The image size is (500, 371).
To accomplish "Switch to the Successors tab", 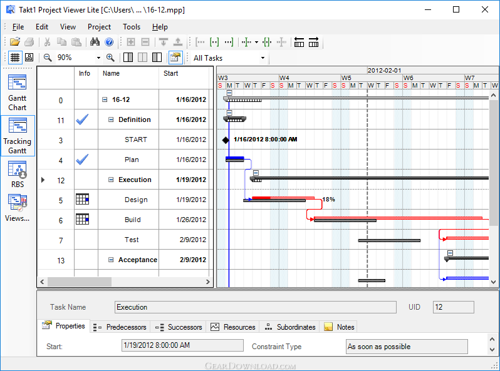I will point(179,327).
